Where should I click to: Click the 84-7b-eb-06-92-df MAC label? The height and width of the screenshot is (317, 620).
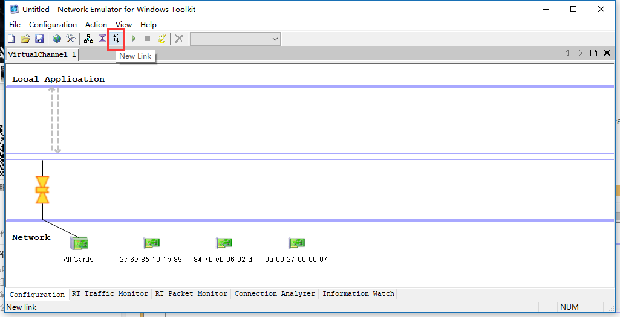(x=224, y=260)
